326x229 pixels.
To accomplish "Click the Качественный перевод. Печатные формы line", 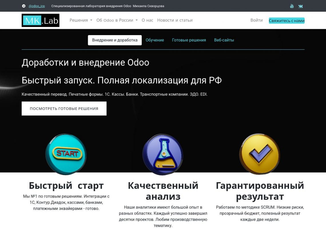I will (x=115, y=94).
